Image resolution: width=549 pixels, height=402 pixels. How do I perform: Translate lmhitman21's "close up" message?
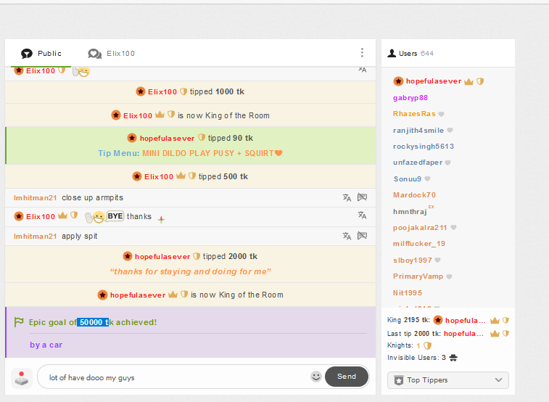point(347,197)
